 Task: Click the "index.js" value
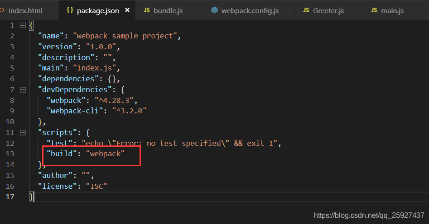coord(94,68)
